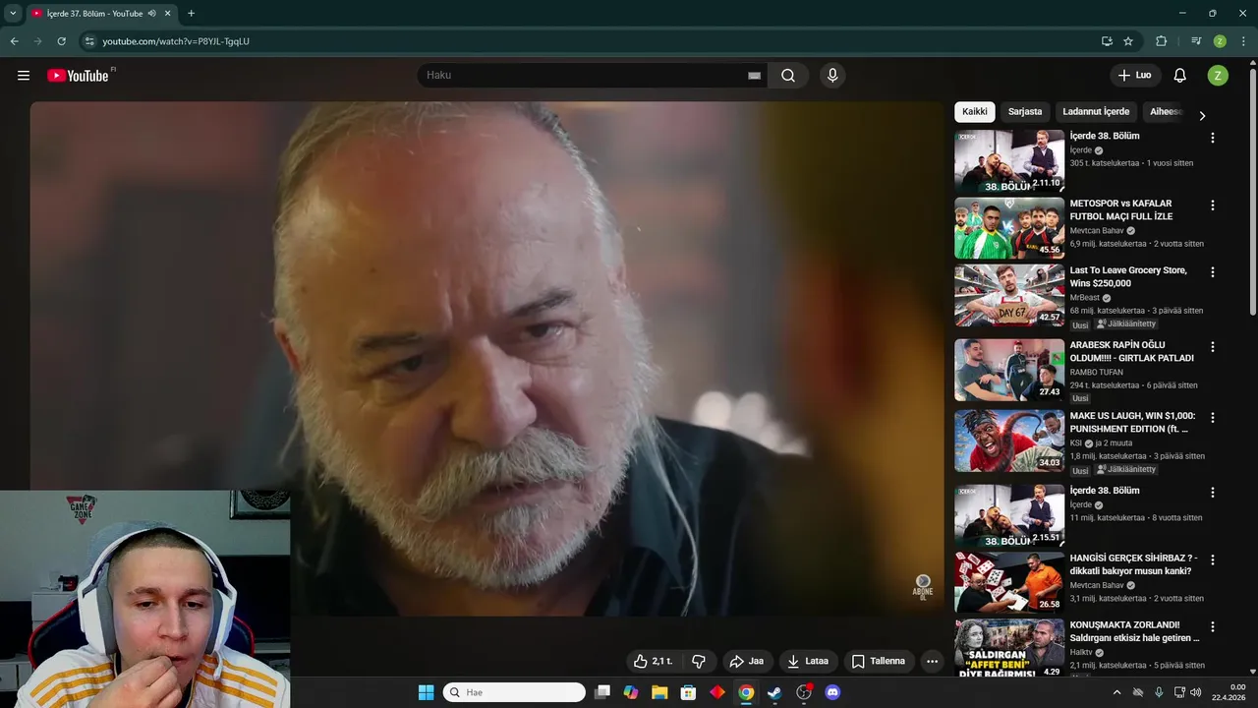This screenshot has width=1258, height=708.
Task: Go back with the browser back arrow
Action: [14, 41]
